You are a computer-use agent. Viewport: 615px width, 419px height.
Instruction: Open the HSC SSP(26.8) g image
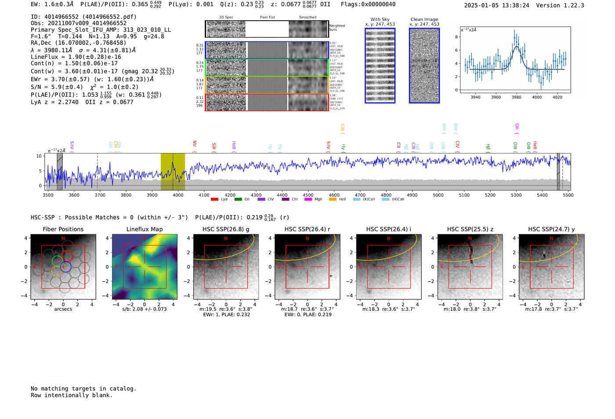click(x=226, y=266)
